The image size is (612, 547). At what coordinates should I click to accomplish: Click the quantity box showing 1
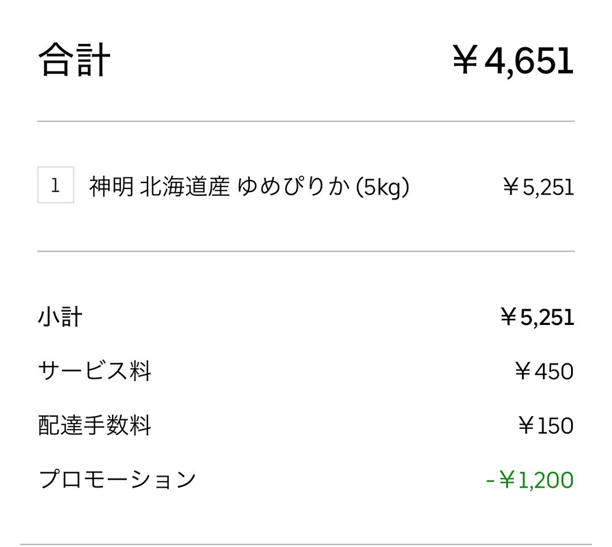[56, 185]
